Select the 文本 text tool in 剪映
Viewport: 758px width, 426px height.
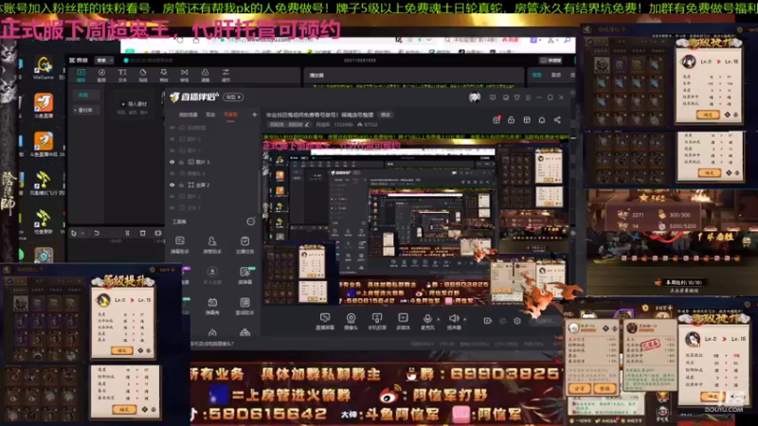122,75
